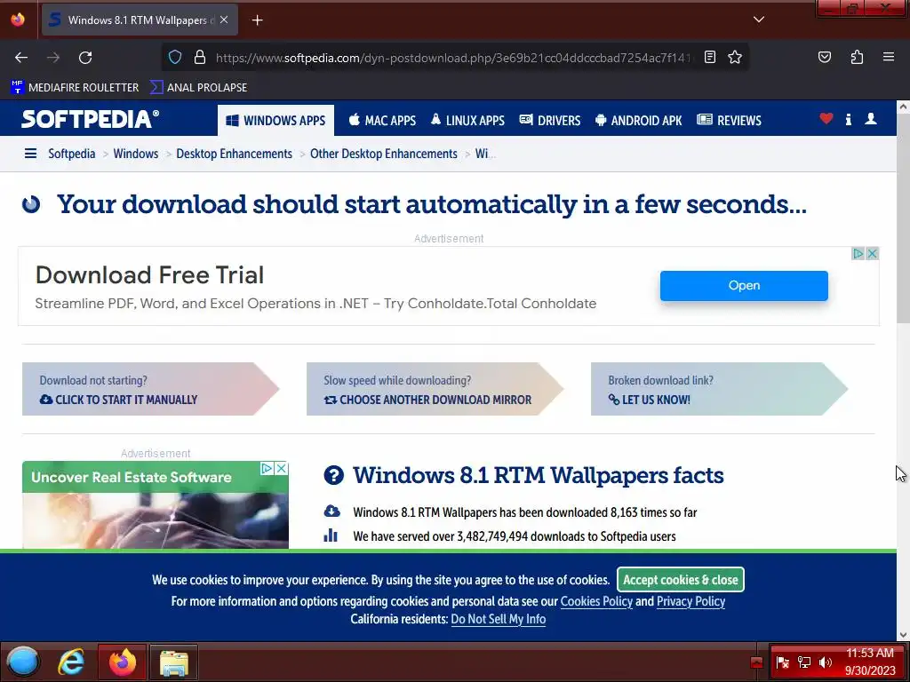Open the Cookies Policy link
Screen dimensions: 910x682
pyautogui.click(x=596, y=601)
